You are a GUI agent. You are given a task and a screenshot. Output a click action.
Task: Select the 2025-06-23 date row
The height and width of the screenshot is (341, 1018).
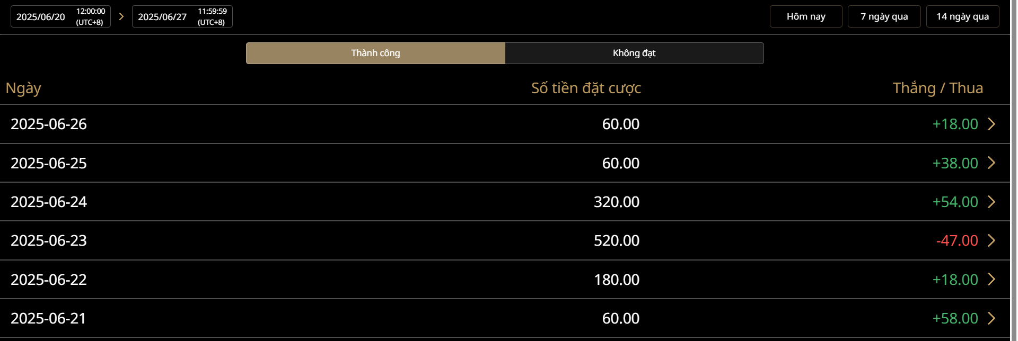49,240
